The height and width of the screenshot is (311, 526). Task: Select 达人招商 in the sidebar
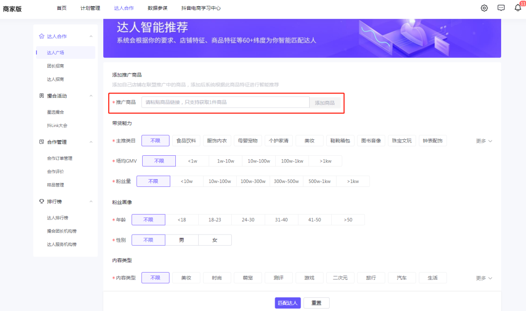point(56,79)
